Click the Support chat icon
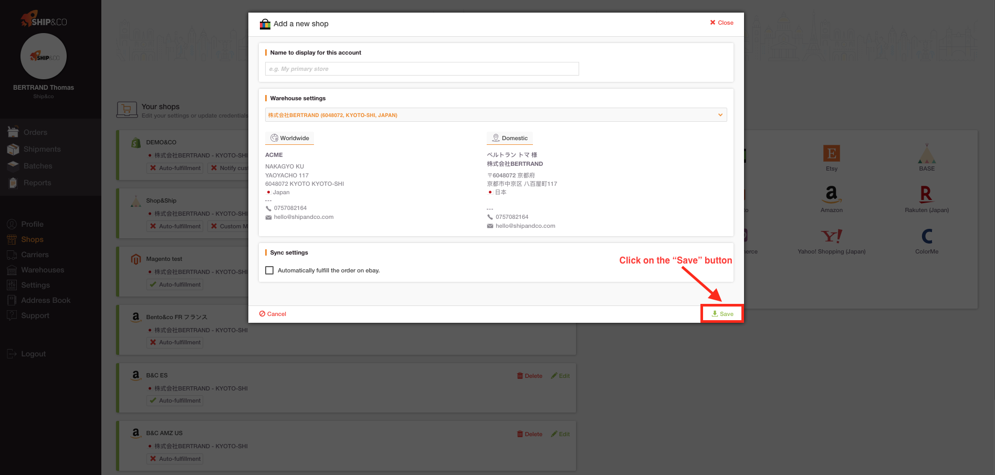The width and height of the screenshot is (995, 475). point(12,315)
